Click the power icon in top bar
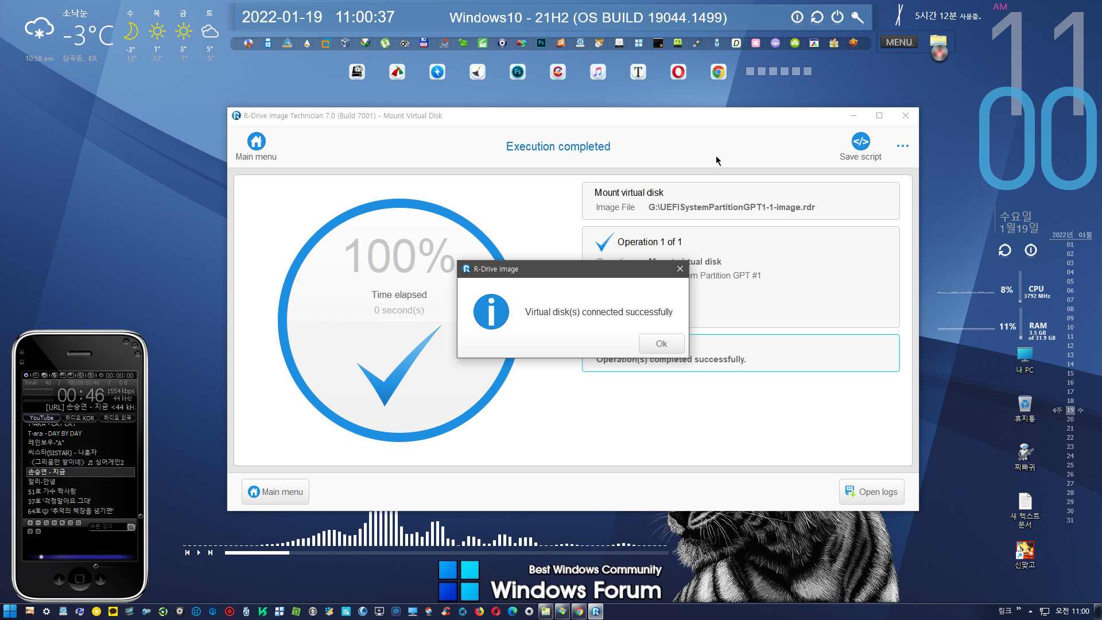The height and width of the screenshot is (620, 1102). coord(837,17)
